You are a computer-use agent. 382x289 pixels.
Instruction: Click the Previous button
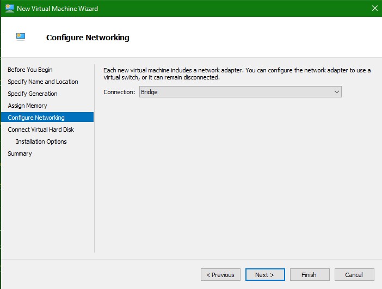pos(220,275)
